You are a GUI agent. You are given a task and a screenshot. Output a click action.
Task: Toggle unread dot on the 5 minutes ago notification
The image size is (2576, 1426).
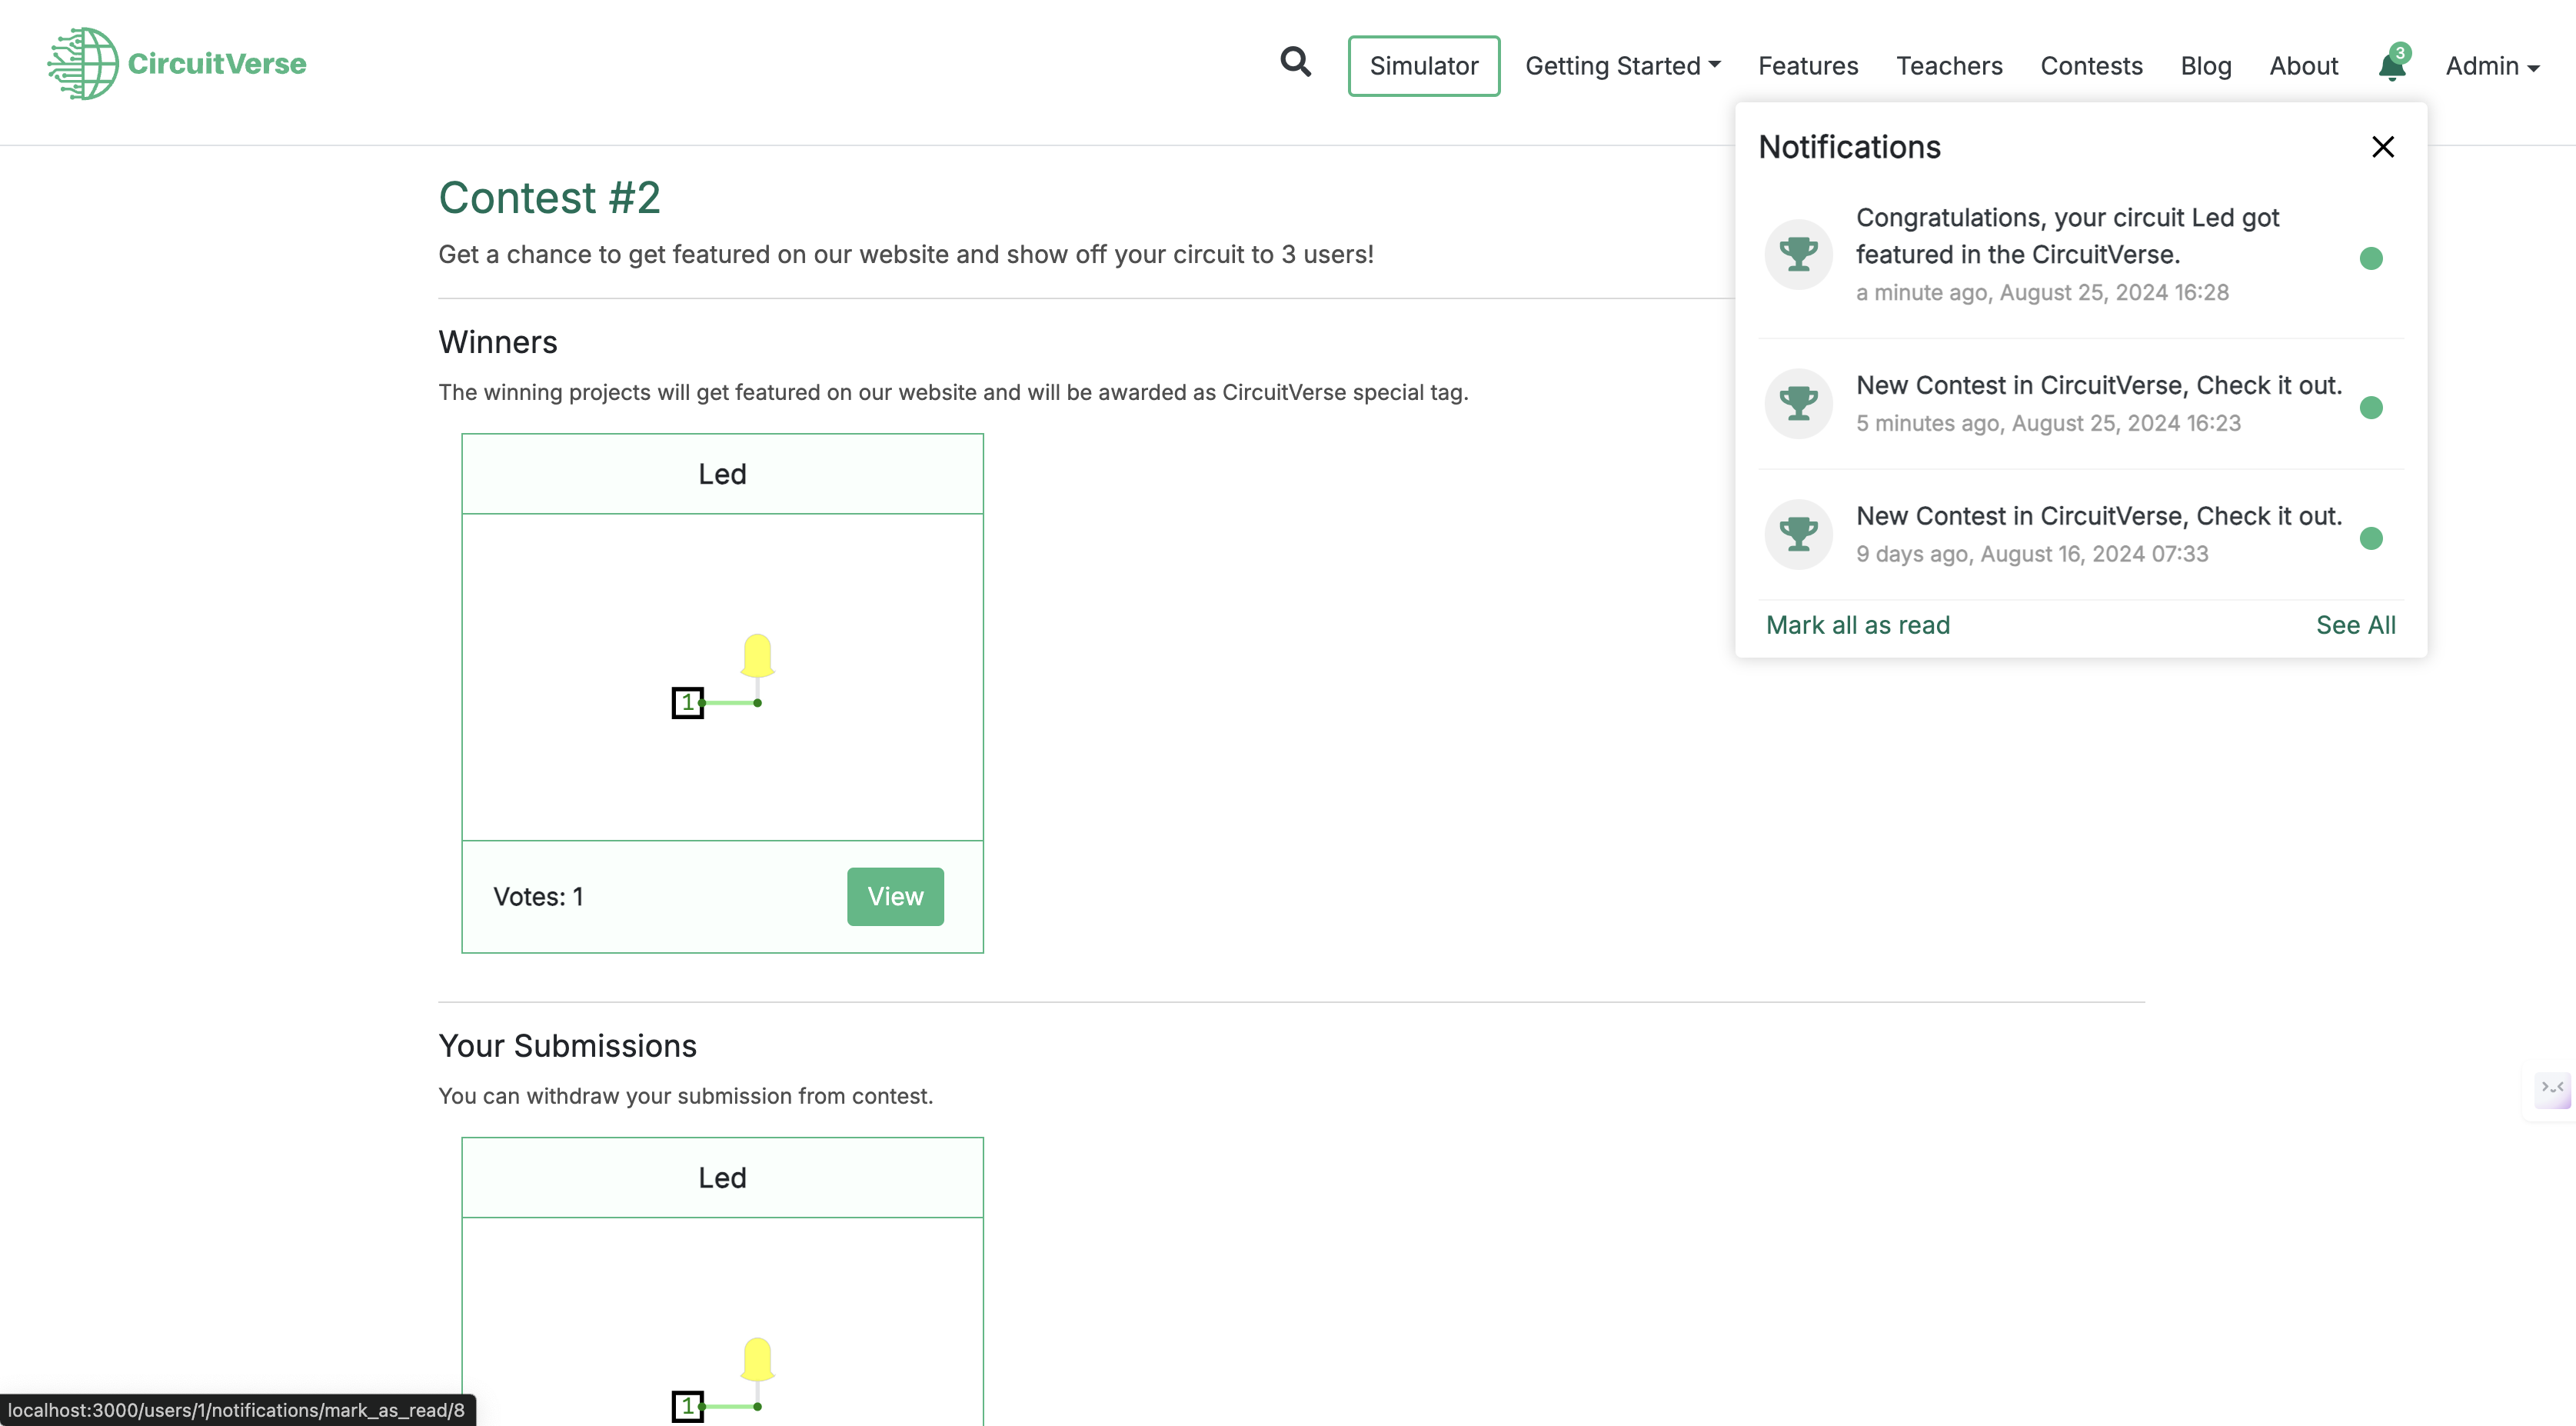pos(2370,407)
